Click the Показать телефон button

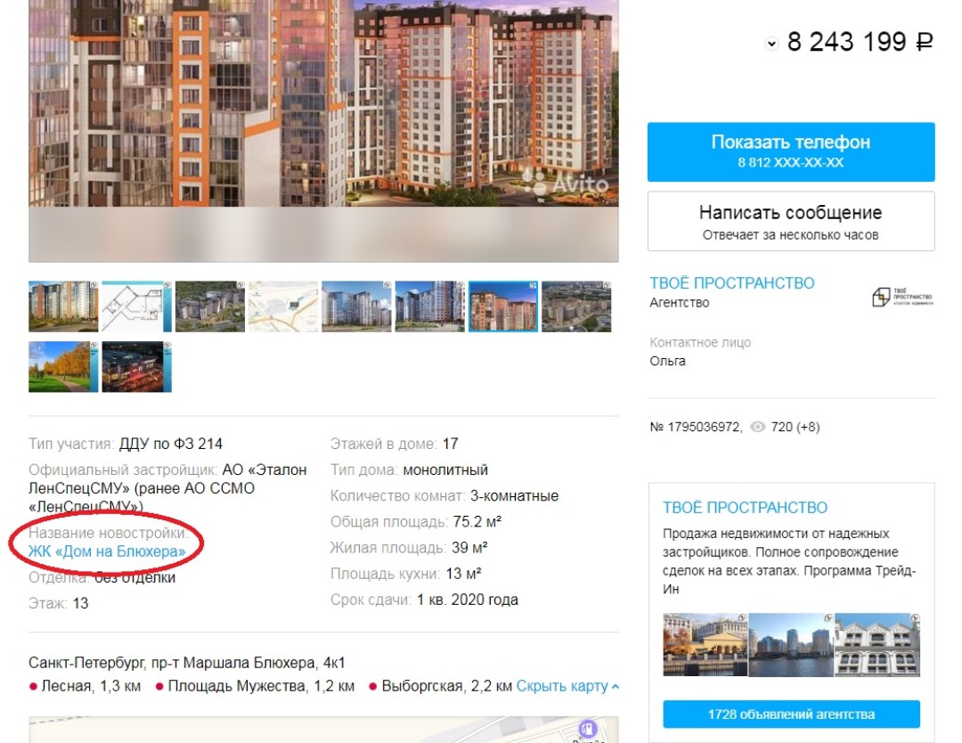click(x=791, y=151)
